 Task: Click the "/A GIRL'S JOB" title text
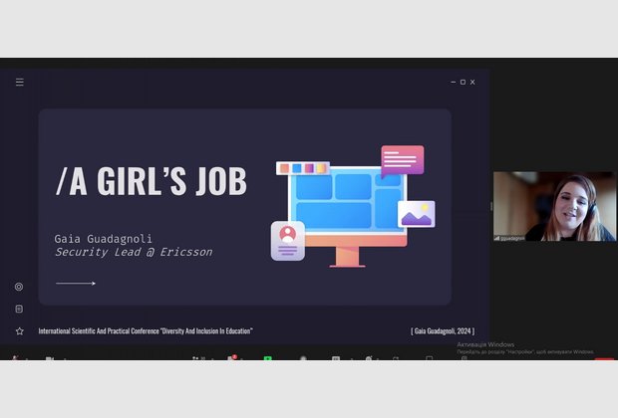[152, 182]
